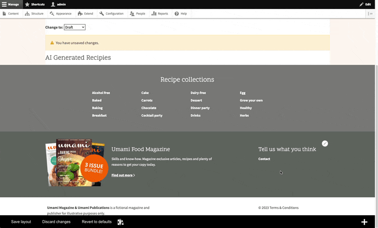The image size is (378, 228).
Task: Click the pencil edit icon near the footer block
Action: point(325,143)
